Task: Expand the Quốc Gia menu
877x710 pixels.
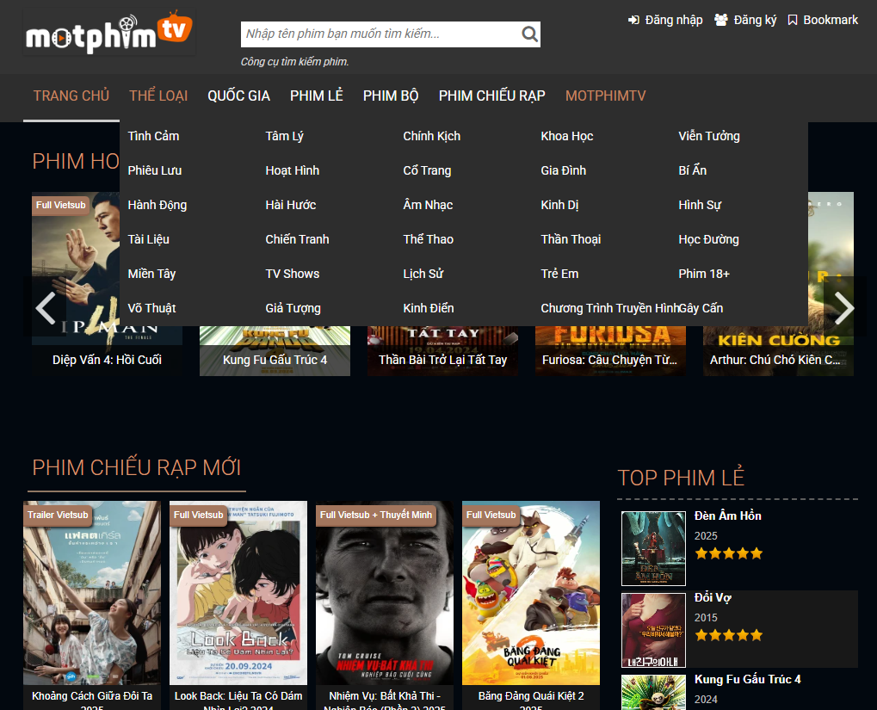Action: pyautogui.click(x=238, y=96)
